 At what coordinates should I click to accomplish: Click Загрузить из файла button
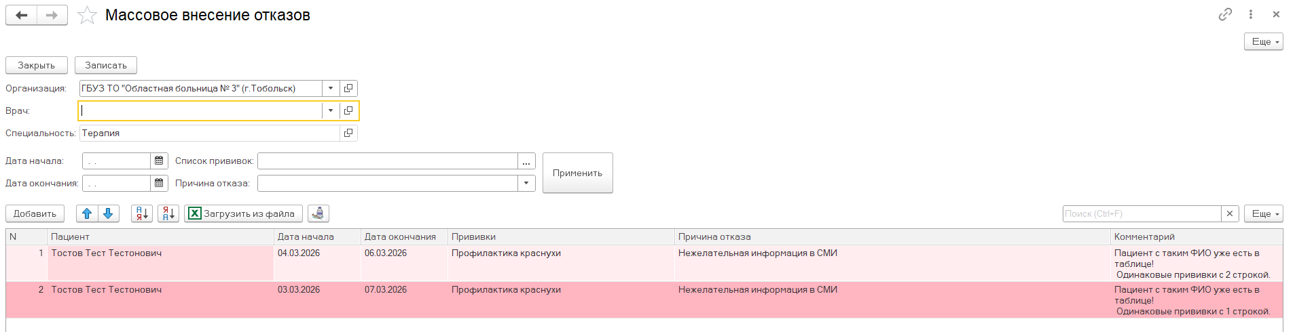click(242, 213)
